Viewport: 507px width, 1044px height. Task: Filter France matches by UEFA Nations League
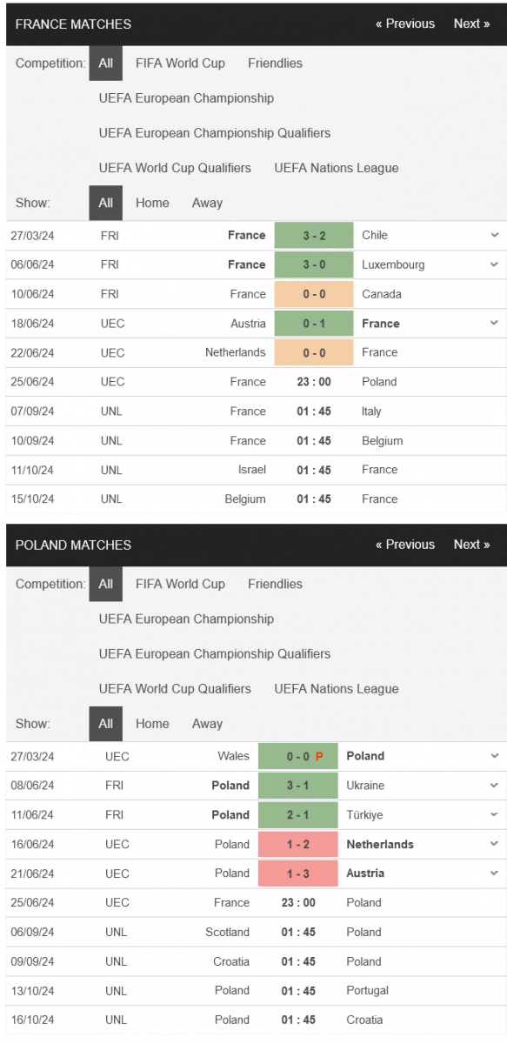click(337, 168)
